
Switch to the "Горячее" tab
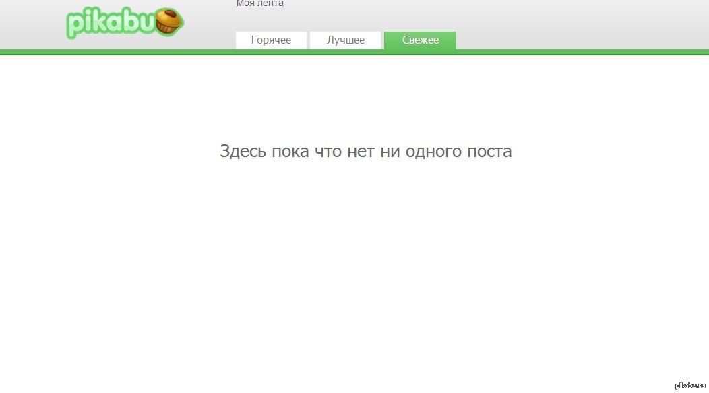point(271,40)
